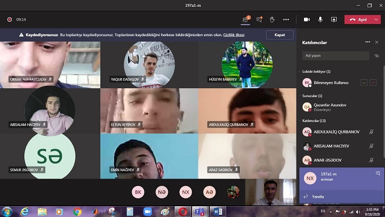The image size is (385, 217).
Task: Open more actions ellipsis in meeting toolbar
Action: point(286,20)
